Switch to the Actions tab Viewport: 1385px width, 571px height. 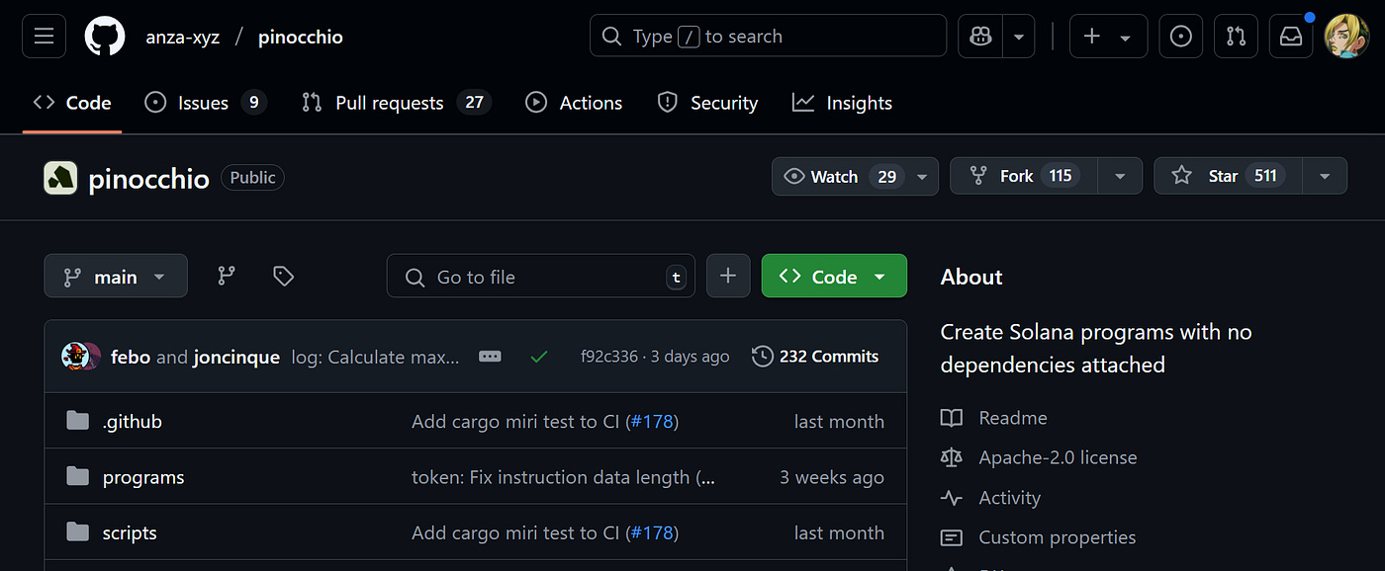[x=574, y=103]
